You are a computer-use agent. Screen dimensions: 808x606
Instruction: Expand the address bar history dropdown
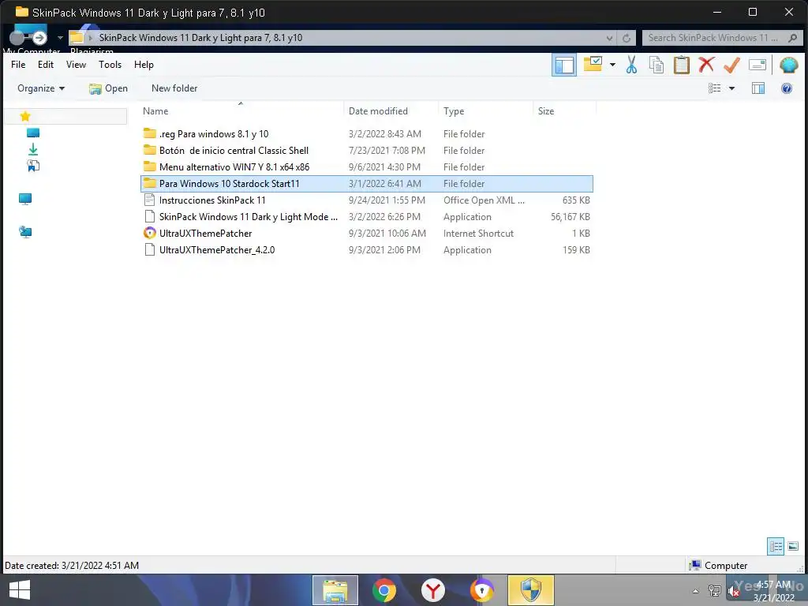[x=609, y=38]
